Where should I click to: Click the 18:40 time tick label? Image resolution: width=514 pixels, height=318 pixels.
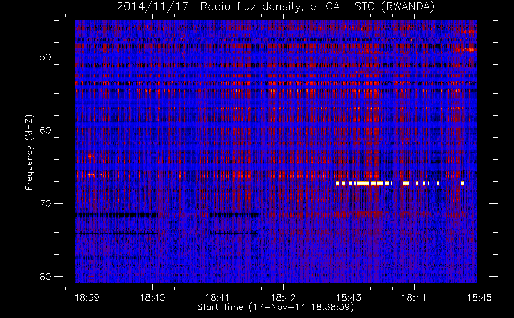click(152, 298)
